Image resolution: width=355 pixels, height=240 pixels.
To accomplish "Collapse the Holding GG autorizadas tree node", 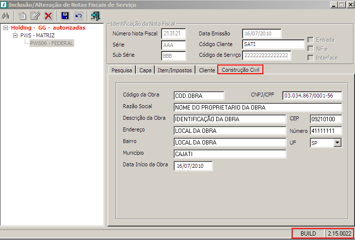I will click(5, 28).
